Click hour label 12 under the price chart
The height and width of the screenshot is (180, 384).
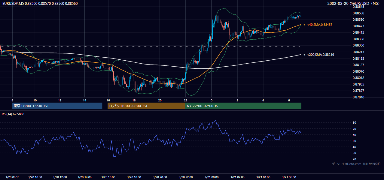pos(60,100)
